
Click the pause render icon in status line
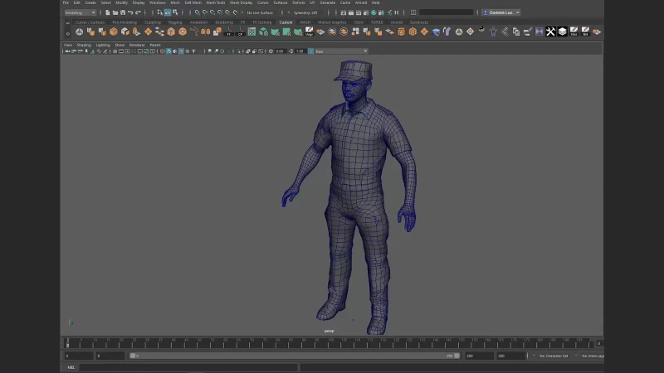pos(396,12)
